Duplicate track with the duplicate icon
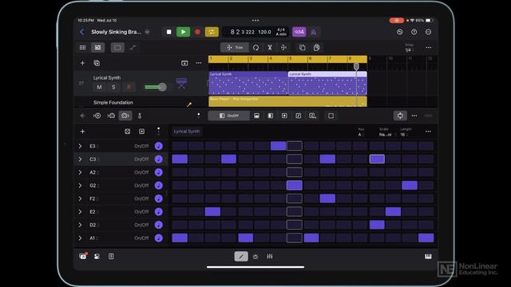The image size is (511, 287). click(97, 63)
